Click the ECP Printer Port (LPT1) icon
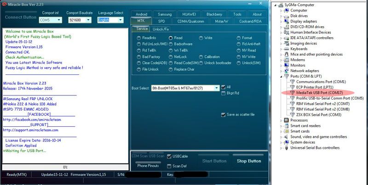 pyautogui.click(x=292, y=87)
